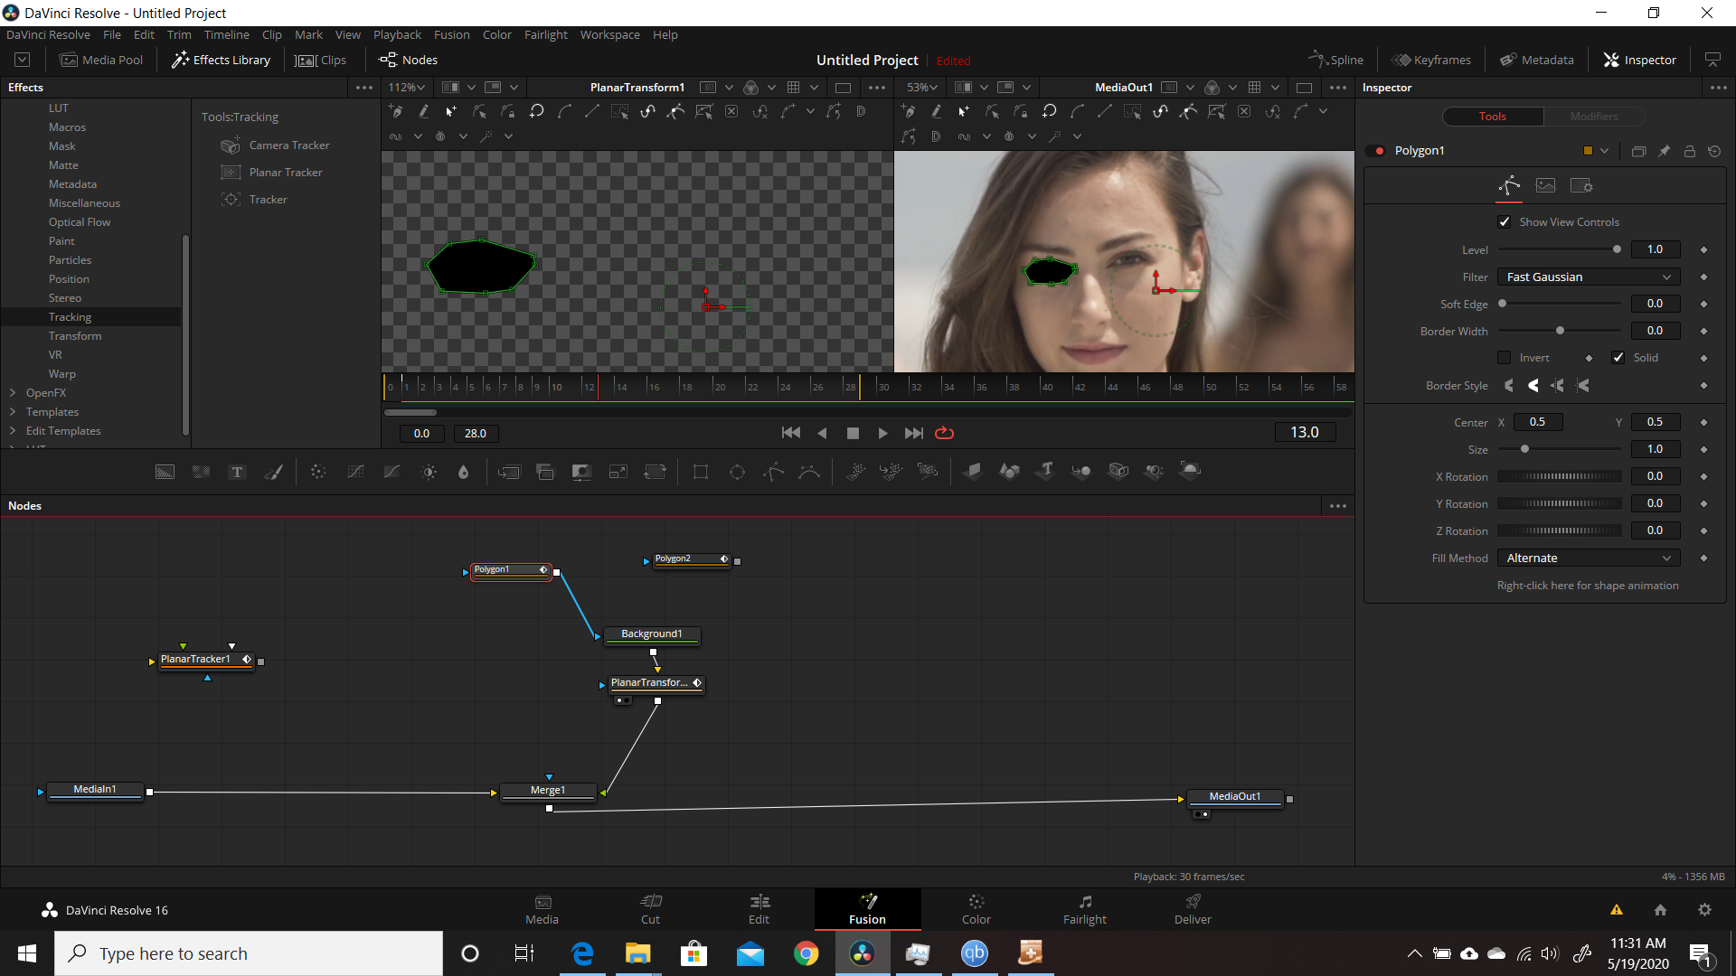The width and height of the screenshot is (1736, 976).
Task: Open the Polygon1 Image settings tab
Action: point(1545,185)
